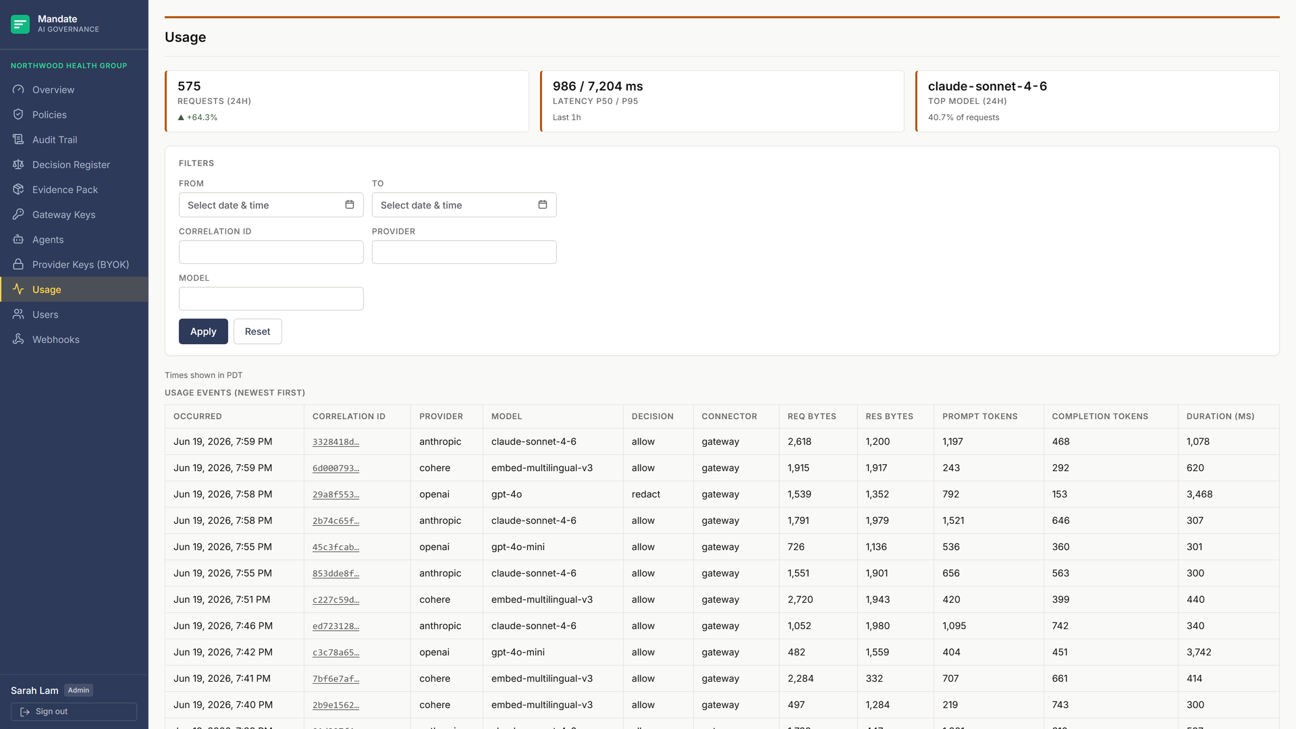This screenshot has height=729, width=1296.
Task: Go to Provider Keys (BYOK)
Action: pyautogui.click(x=74, y=265)
